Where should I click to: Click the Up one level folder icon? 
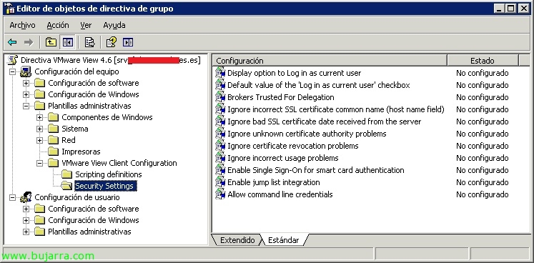51,42
